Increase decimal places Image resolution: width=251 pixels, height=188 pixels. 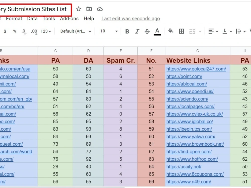[x=34, y=32]
